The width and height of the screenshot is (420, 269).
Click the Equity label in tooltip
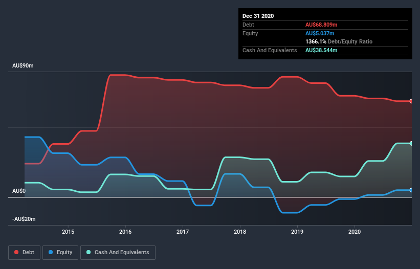[250, 33]
